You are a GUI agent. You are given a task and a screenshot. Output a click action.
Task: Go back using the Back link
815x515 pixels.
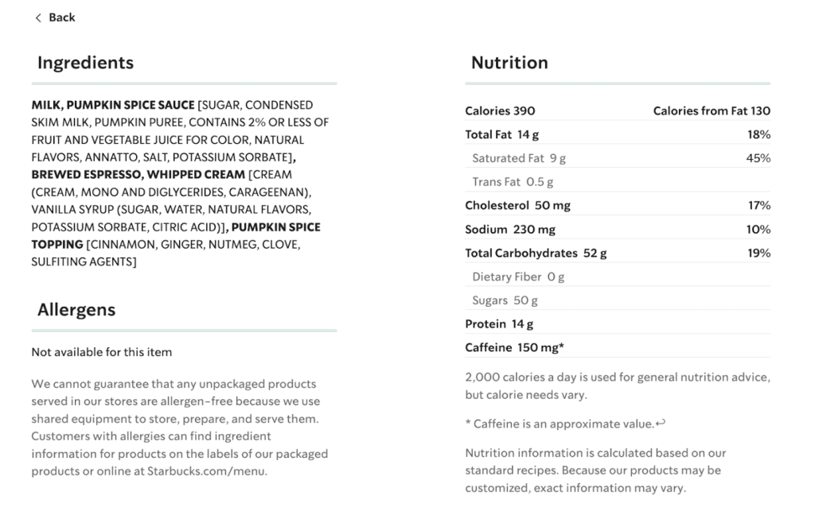coord(55,17)
